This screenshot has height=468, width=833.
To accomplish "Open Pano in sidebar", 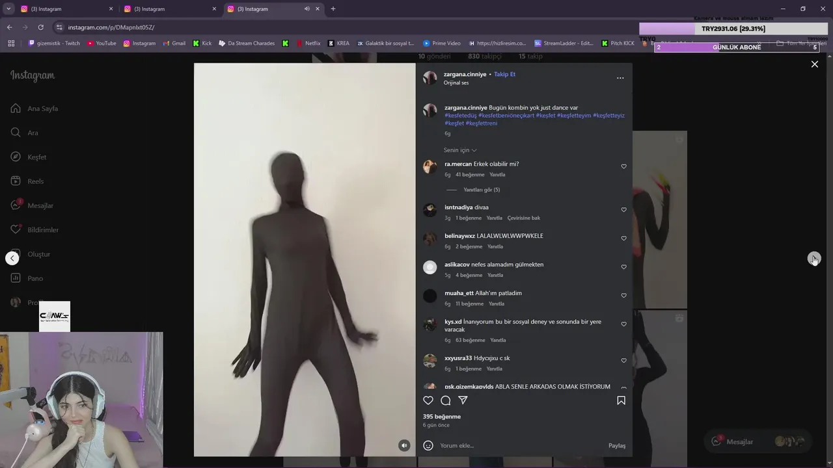I will (27, 278).
